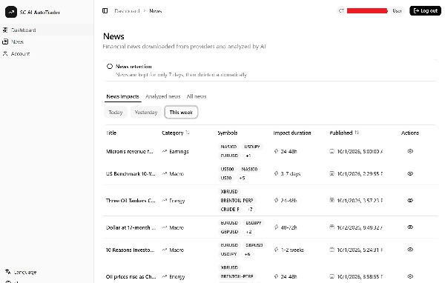Viewport: 445px width, 283px height.
Task: Click the US Benchmark 10-Y title
Action: 131,173
